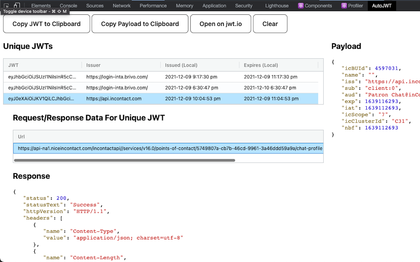Screen dimensions: 420x262
Task: Open the Sources tab
Action: [95, 6]
